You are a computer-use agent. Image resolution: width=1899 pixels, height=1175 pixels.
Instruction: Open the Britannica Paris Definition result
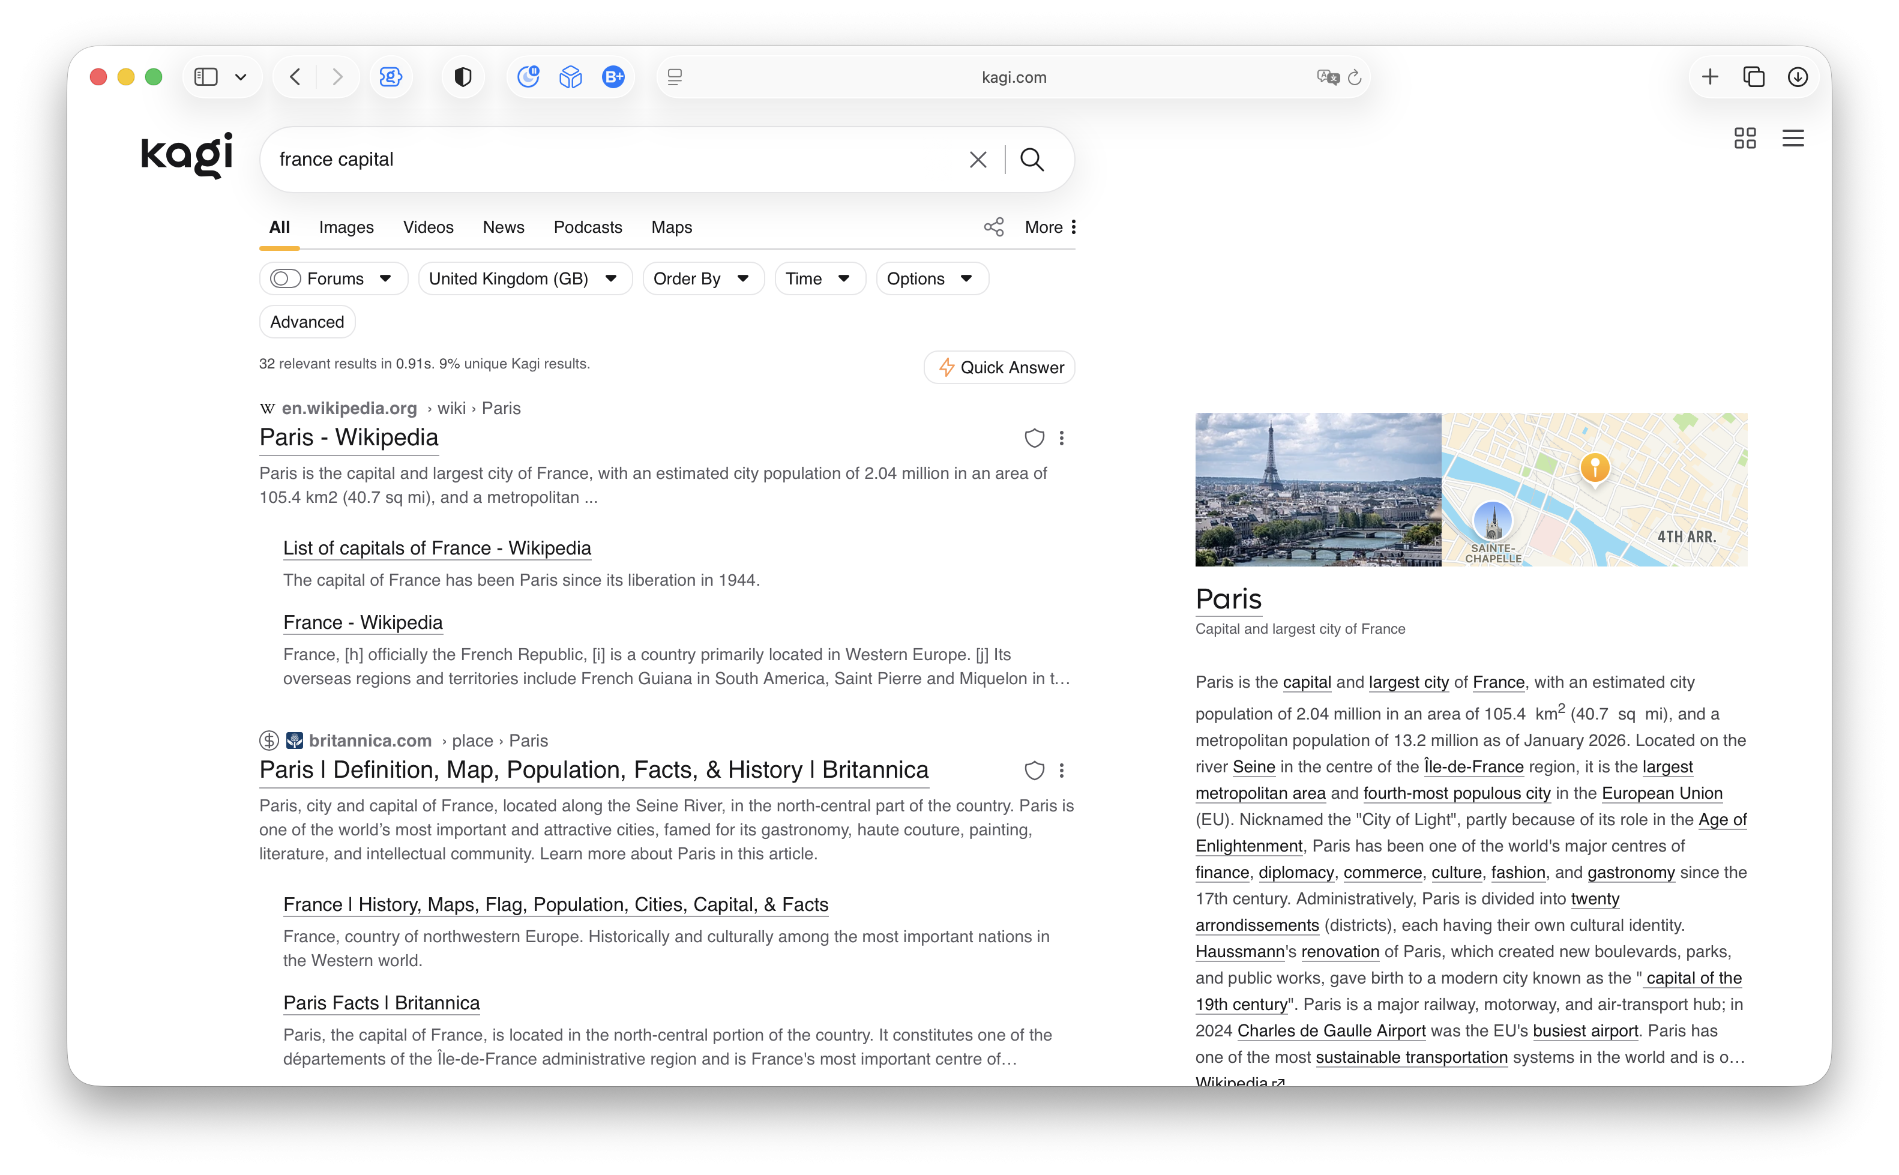coord(594,769)
